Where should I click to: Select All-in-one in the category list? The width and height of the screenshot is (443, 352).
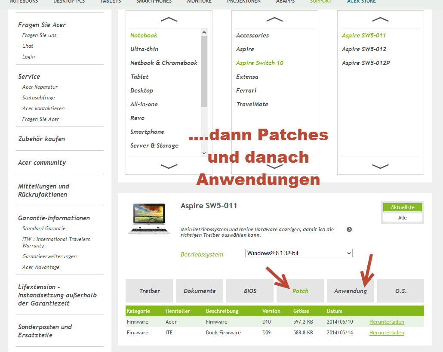pos(144,104)
